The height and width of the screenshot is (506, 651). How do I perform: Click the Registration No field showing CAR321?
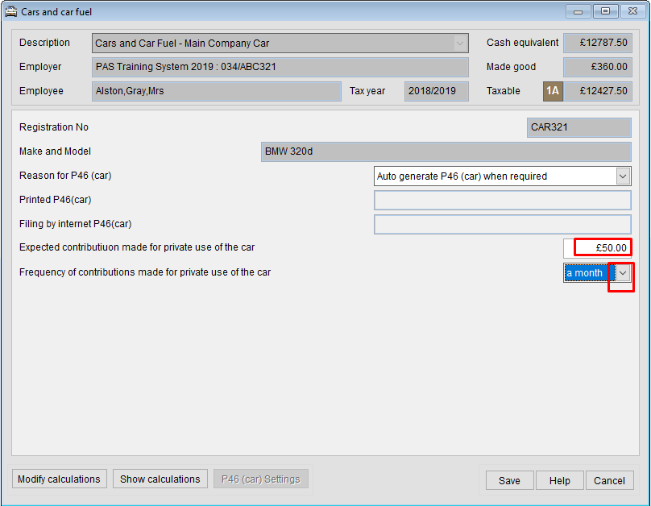click(578, 127)
